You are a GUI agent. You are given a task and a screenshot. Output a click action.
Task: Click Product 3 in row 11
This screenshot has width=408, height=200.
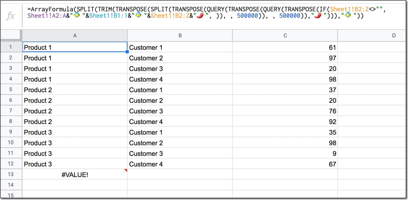pos(38,154)
